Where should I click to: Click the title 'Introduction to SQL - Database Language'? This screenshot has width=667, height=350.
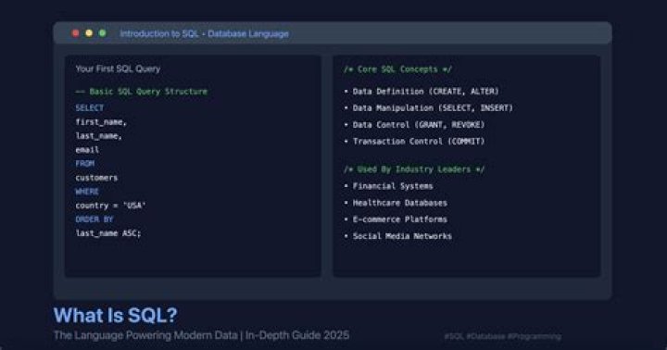[204, 33]
